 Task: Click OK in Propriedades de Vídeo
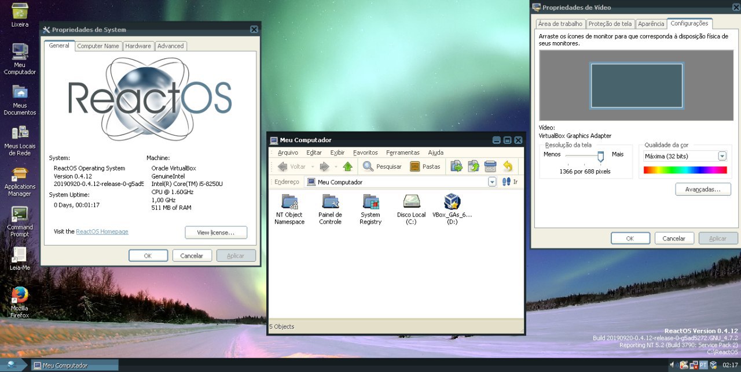[x=630, y=238]
